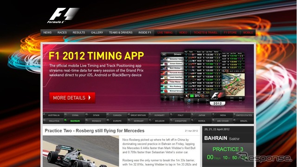Open INSIDE F1 menu
The image size is (297, 167).
145,32
